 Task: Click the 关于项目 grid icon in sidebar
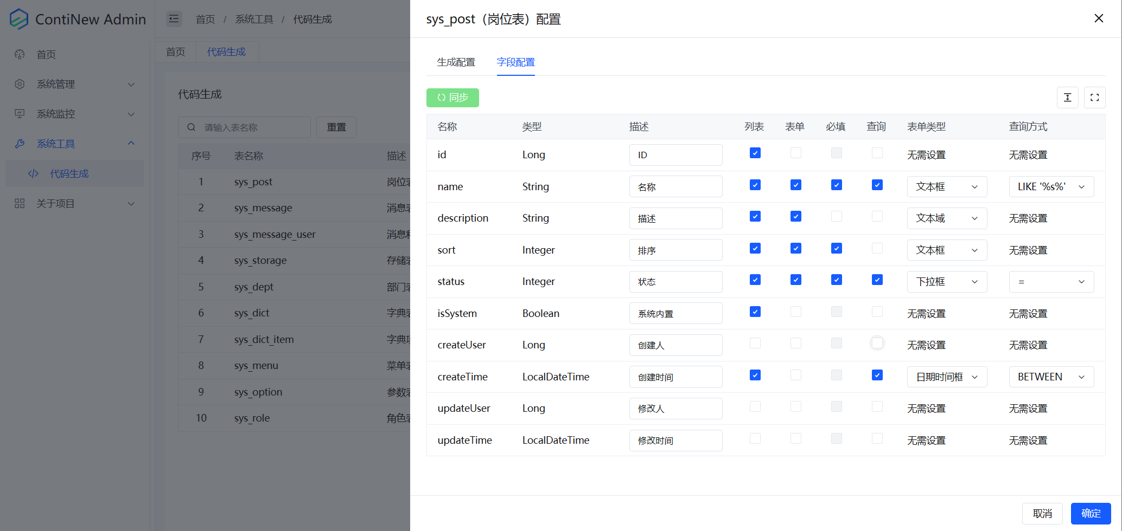tap(20, 203)
